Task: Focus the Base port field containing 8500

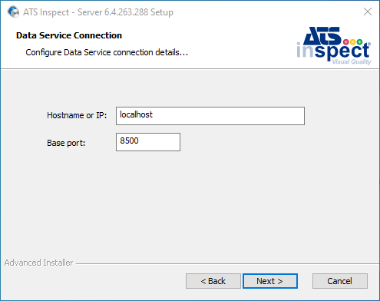Action: tap(148, 142)
